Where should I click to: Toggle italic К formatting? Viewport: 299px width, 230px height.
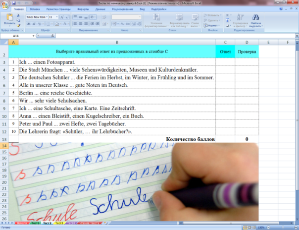[34, 24]
